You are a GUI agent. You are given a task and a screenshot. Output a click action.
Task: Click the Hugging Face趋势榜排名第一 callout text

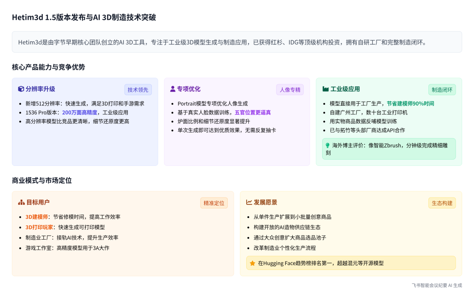coord(321,263)
